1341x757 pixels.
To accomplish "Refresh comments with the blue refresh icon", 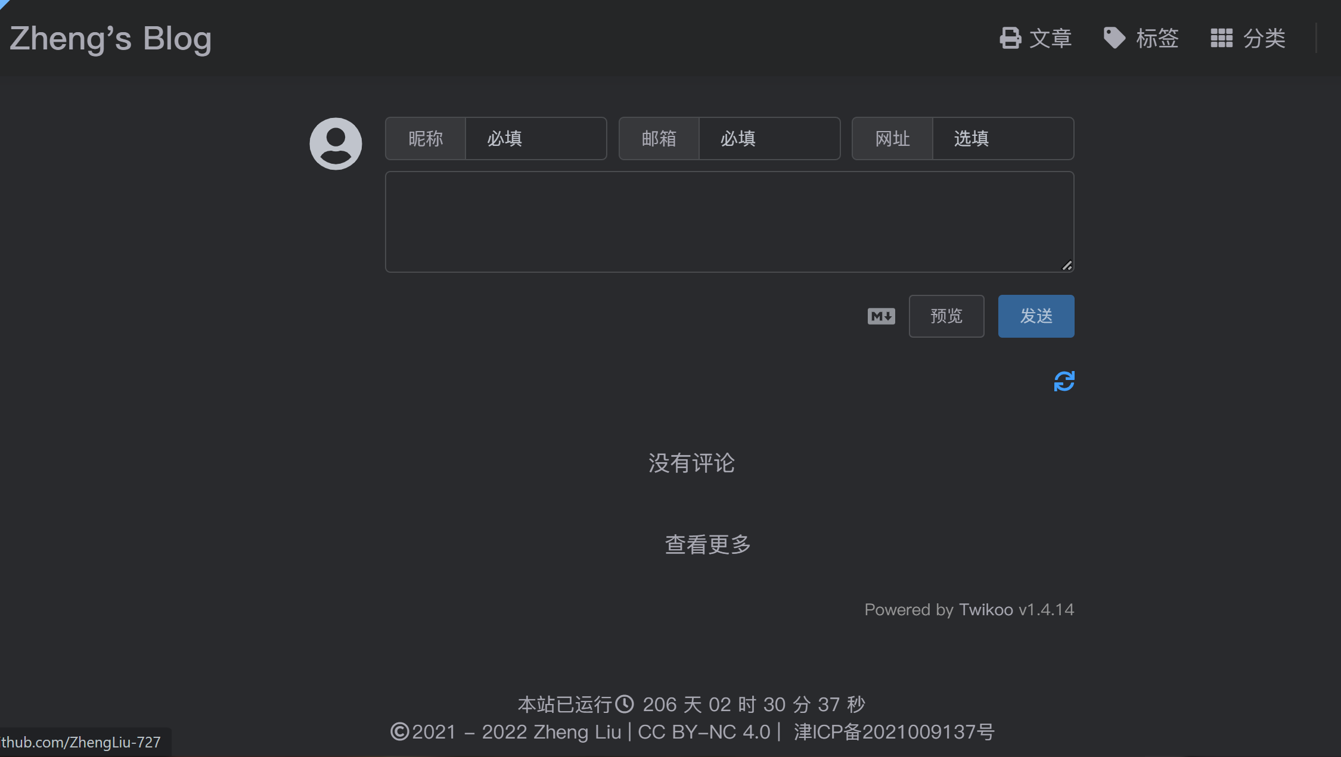I will [1064, 381].
